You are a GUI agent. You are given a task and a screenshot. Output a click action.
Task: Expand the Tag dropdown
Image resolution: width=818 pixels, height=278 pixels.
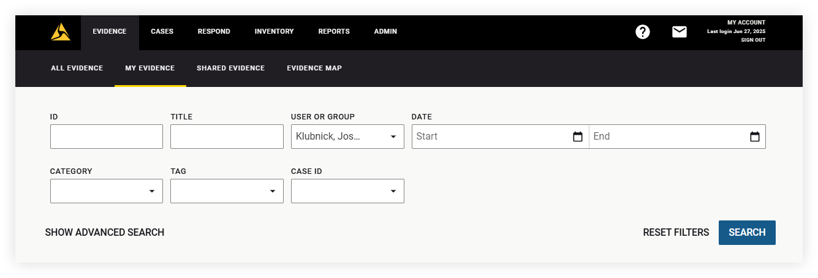point(227,191)
